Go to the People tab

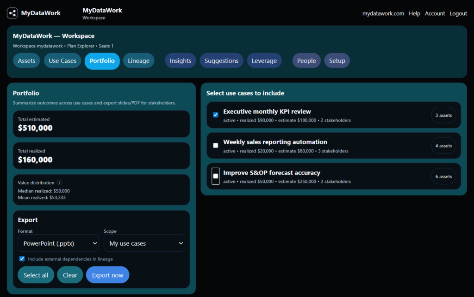pyautogui.click(x=306, y=61)
